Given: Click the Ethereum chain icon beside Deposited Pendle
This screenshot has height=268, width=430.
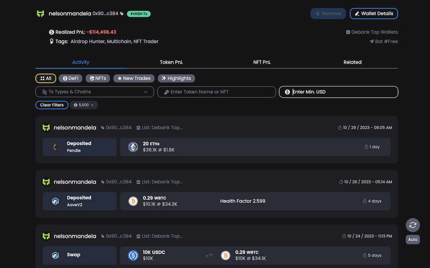Looking at the screenshot, I should tap(55, 147).
